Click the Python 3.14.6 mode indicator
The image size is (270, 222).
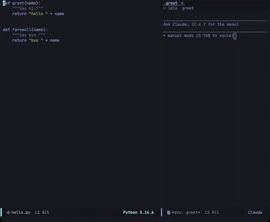click(x=138, y=212)
